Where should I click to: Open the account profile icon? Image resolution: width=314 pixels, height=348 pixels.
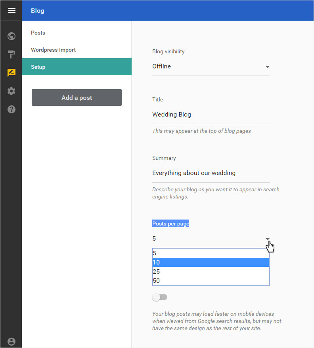[11, 341]
